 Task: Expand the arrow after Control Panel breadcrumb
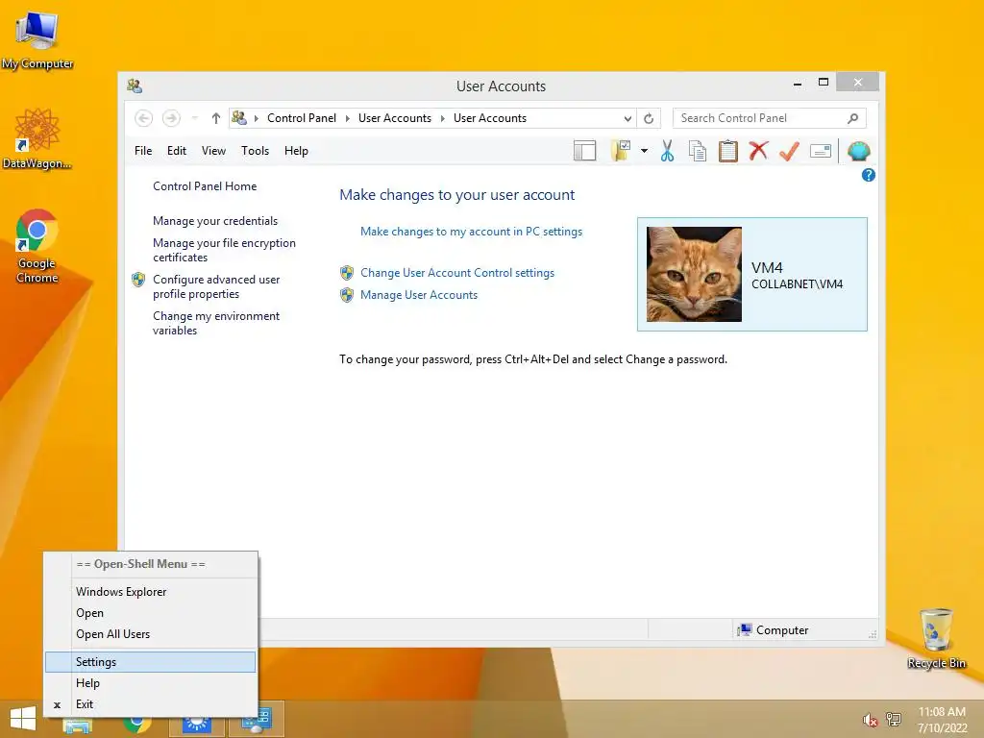click(x=348, y=118)
